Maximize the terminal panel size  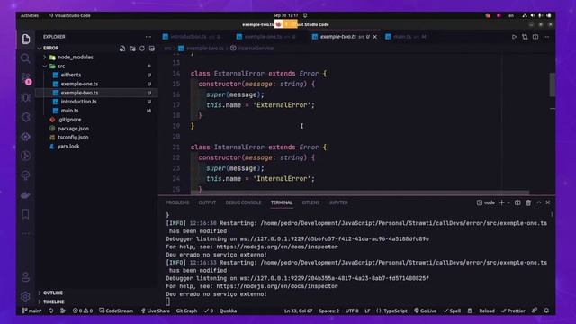538,202
